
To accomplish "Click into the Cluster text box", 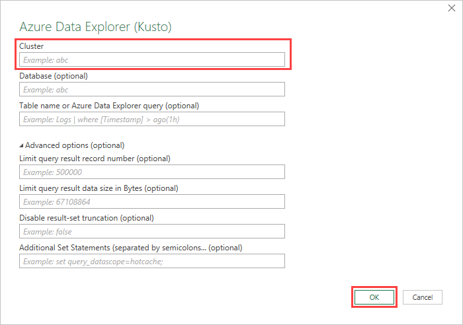I will [152, 59].
